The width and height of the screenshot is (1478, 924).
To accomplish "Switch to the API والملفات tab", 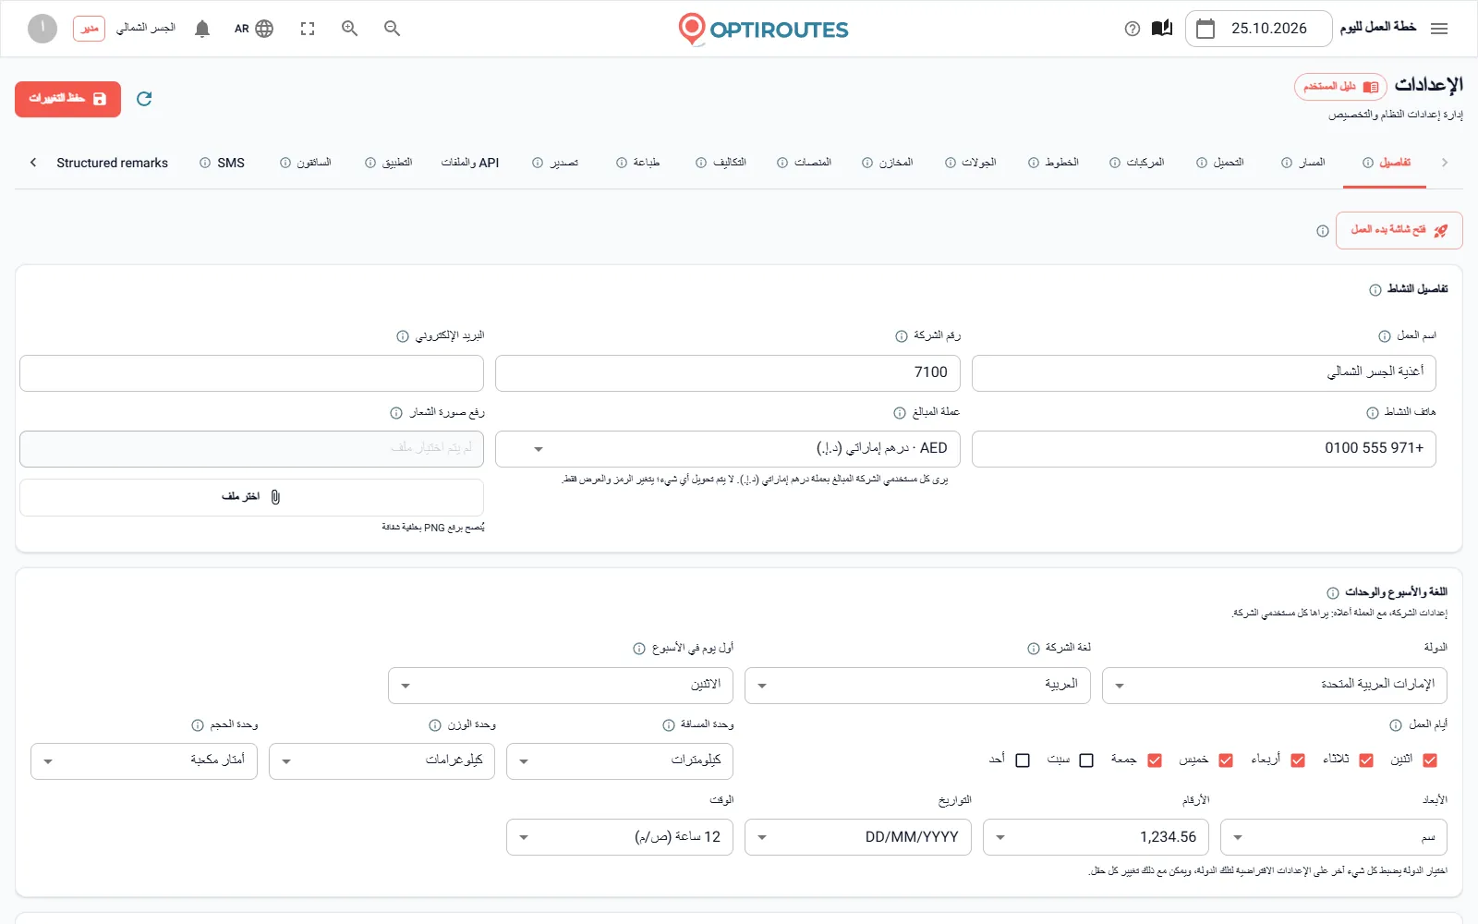I will coord(470,163).
